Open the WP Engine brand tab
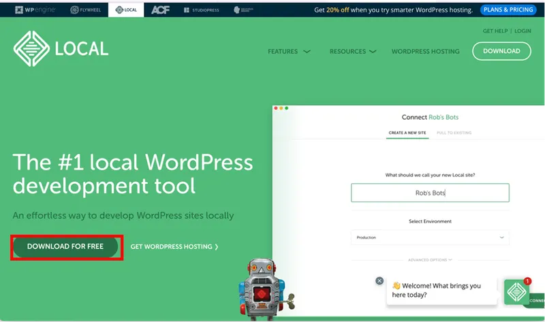 35,10
